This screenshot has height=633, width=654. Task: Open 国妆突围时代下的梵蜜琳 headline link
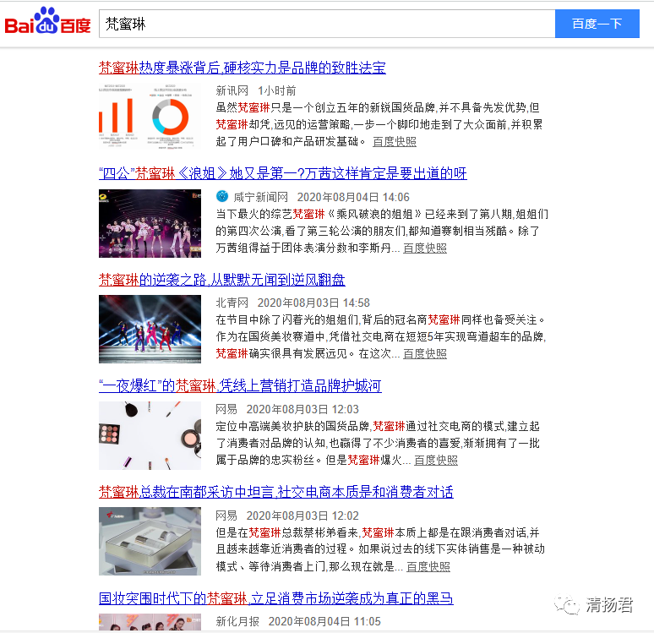[x=275, y=598]
